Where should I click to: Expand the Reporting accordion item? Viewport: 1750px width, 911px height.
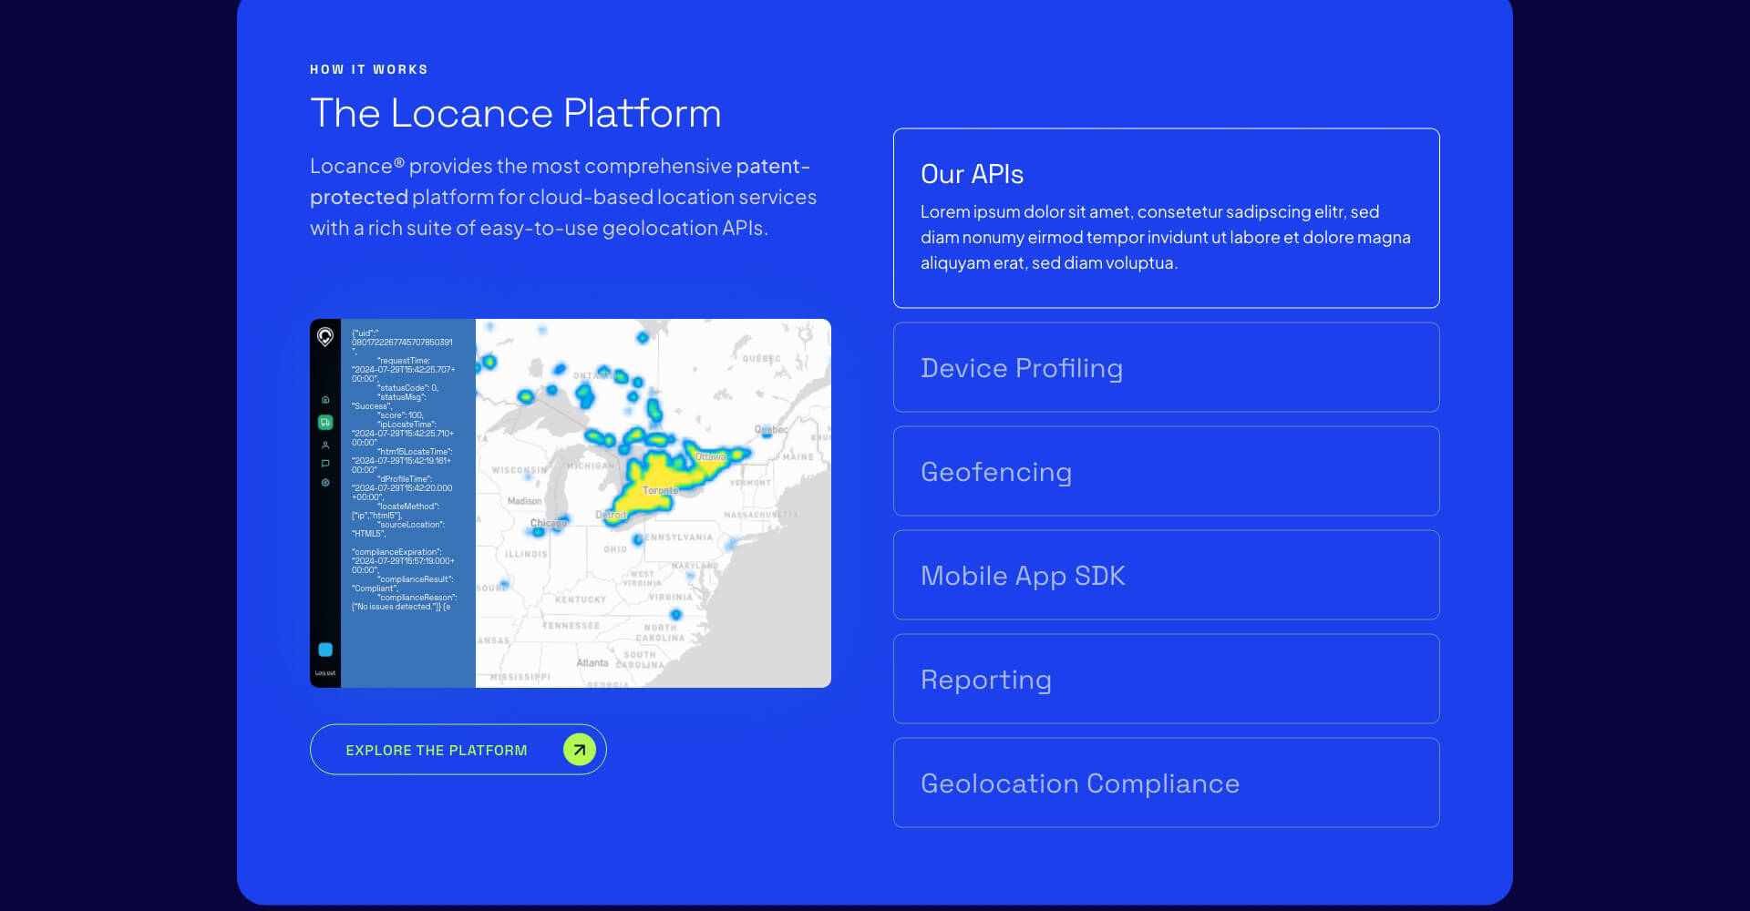click(1166, 679)
